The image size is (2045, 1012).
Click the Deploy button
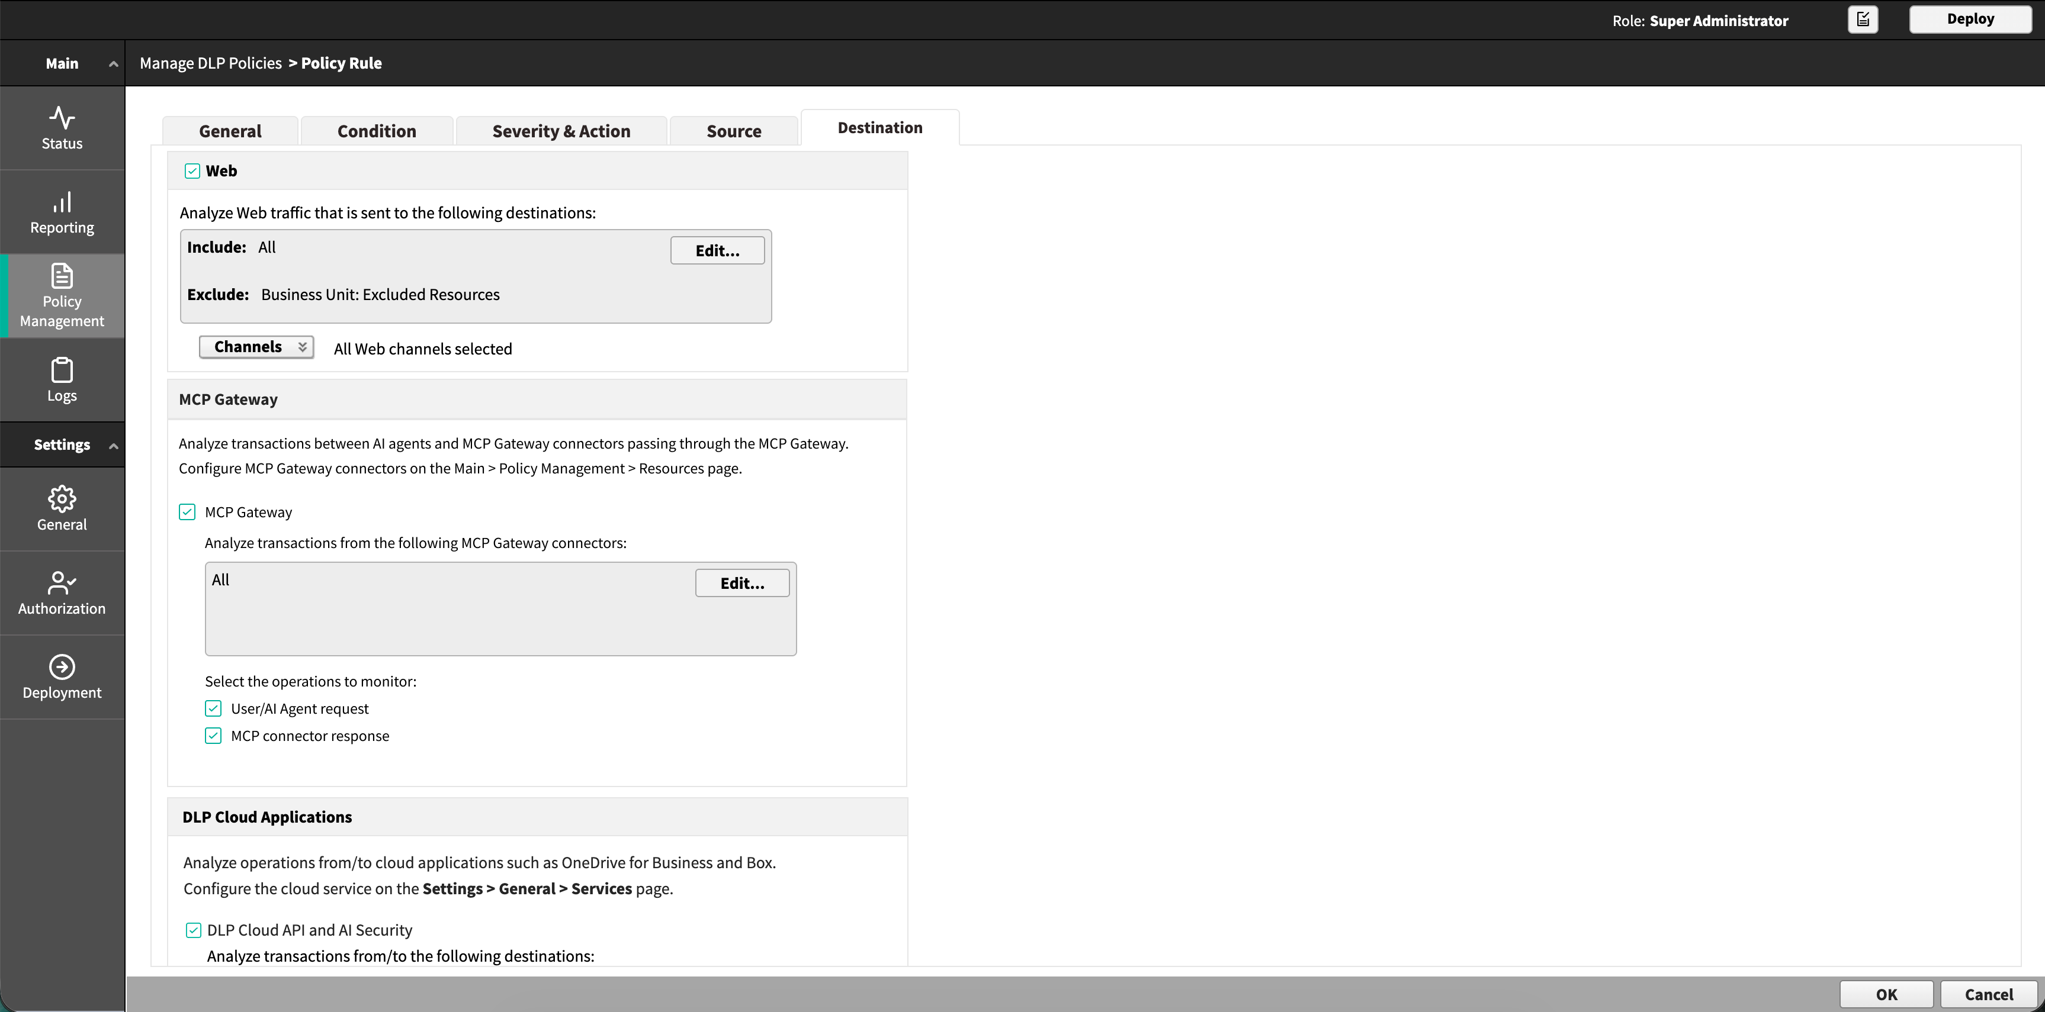[x=1970, y=19]
